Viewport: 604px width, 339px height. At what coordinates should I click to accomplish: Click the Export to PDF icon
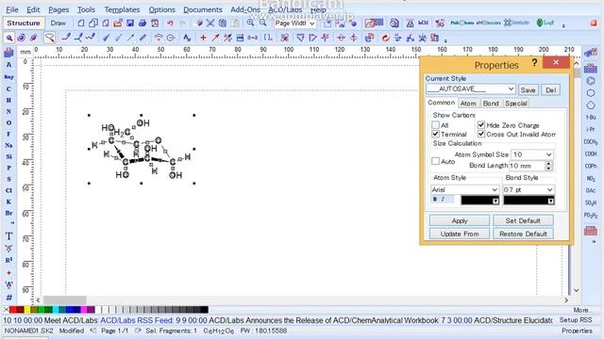(155, 23)
